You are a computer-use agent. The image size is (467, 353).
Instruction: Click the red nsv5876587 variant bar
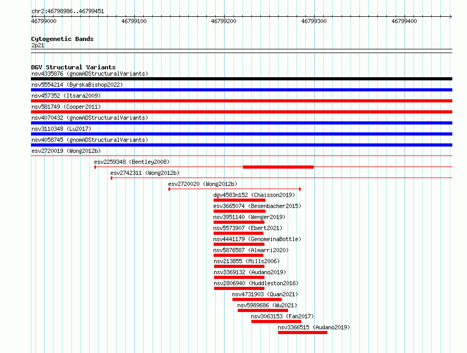coord(239,255)
